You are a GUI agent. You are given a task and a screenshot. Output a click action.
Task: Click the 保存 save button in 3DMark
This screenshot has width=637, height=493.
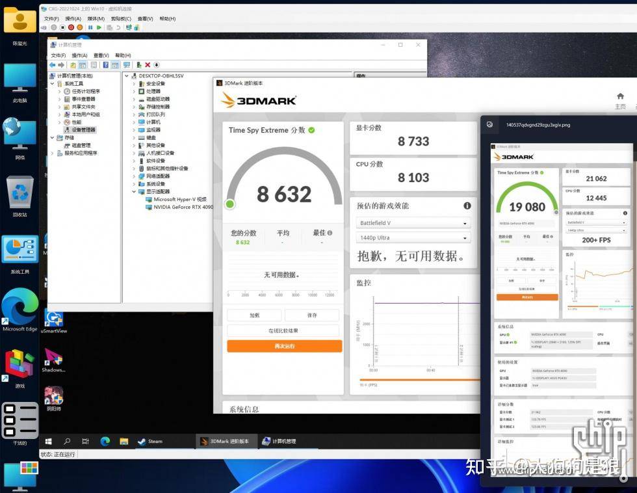[x=312, y=315]
